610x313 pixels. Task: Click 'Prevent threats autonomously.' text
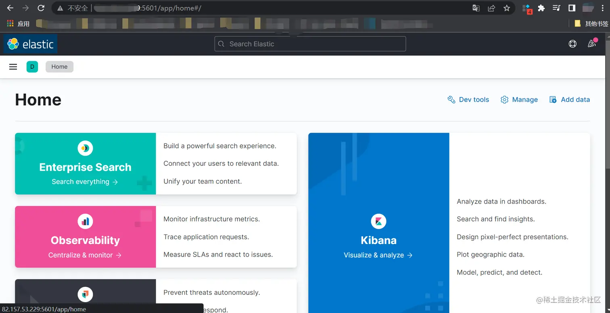coord(212,292)
